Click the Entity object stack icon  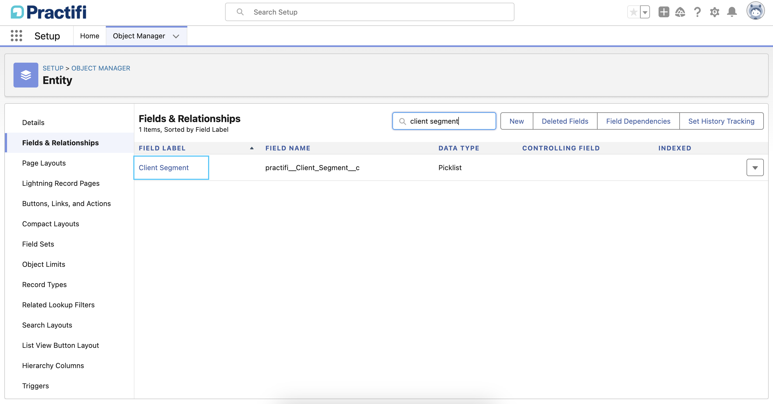26,75
